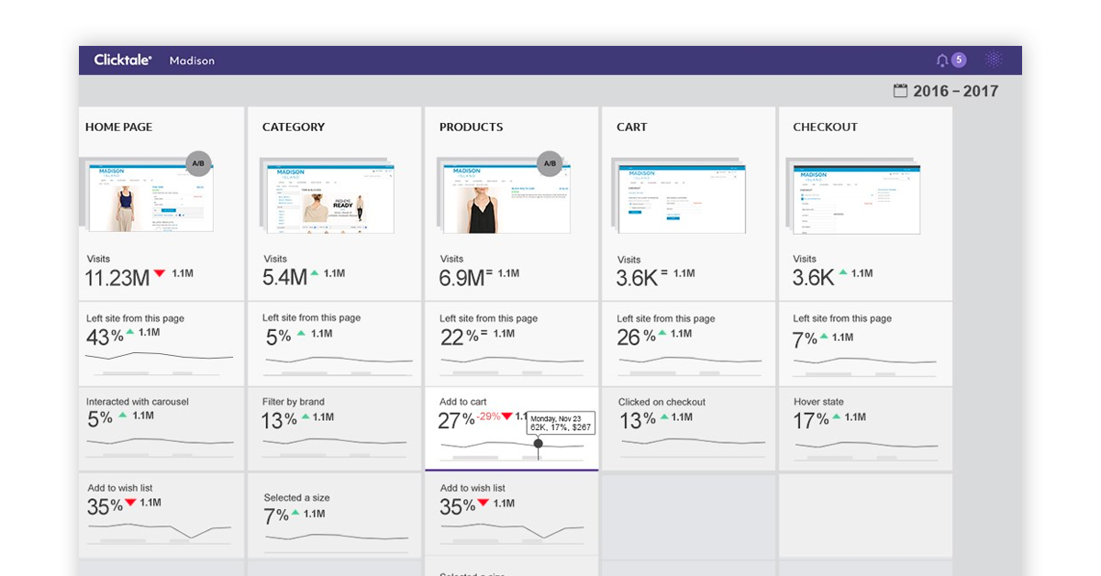Click the equals indicator next to 6.9M visits
This screenshot has width=1101, height=576.
click(x=489, y=273)
